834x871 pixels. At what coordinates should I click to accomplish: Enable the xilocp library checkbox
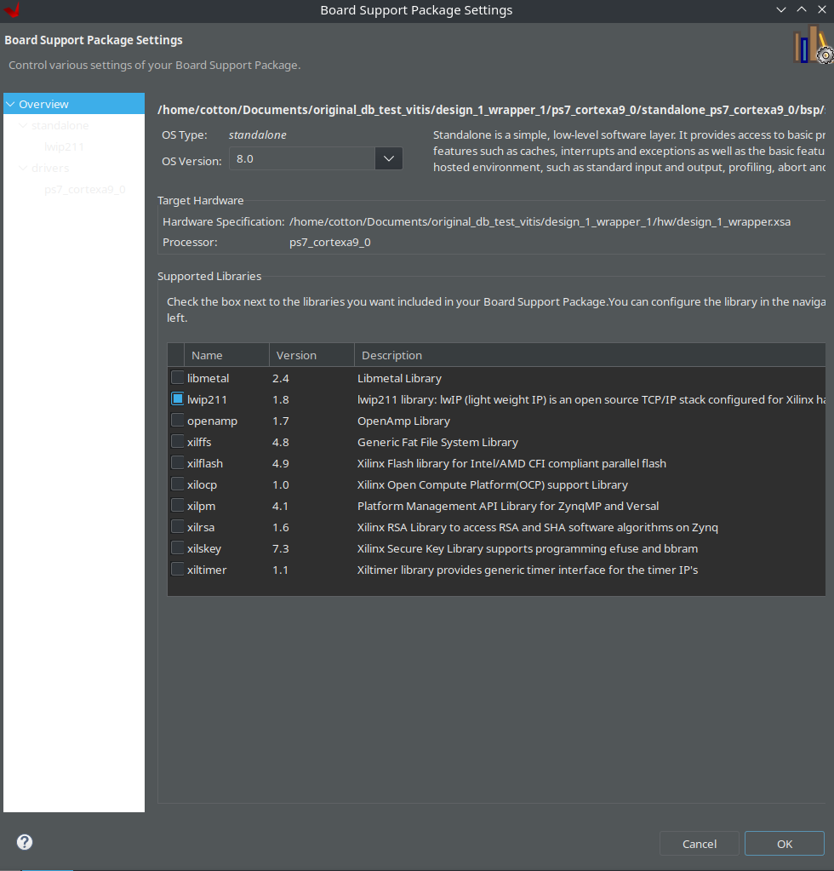(177, 484)
